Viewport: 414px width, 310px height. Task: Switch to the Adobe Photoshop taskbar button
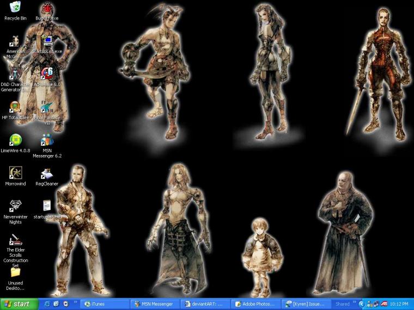(x=256, y=304)
